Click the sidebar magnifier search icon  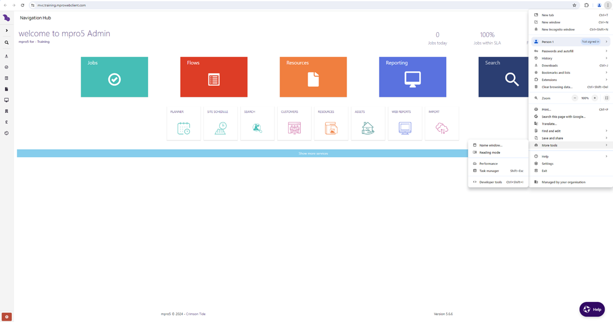click(x=7, y=43)
